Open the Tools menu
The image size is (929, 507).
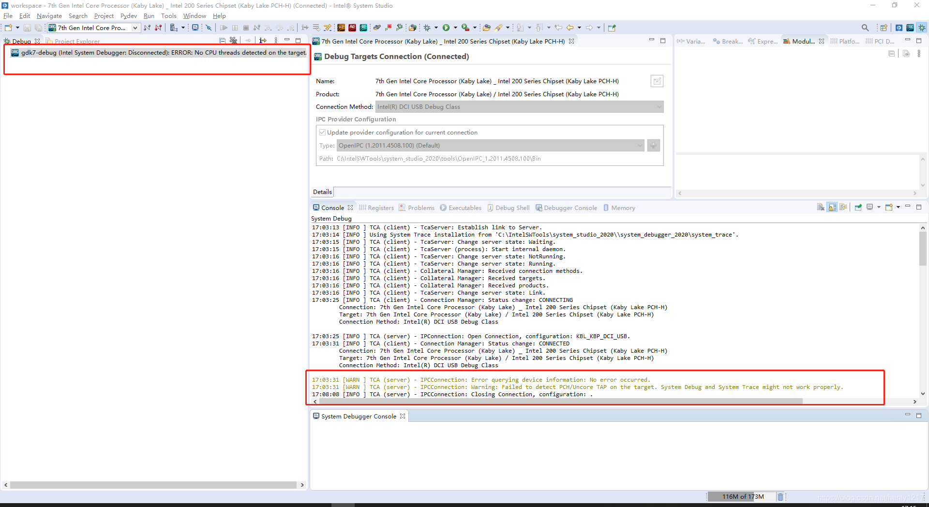(x=168, y=16)
